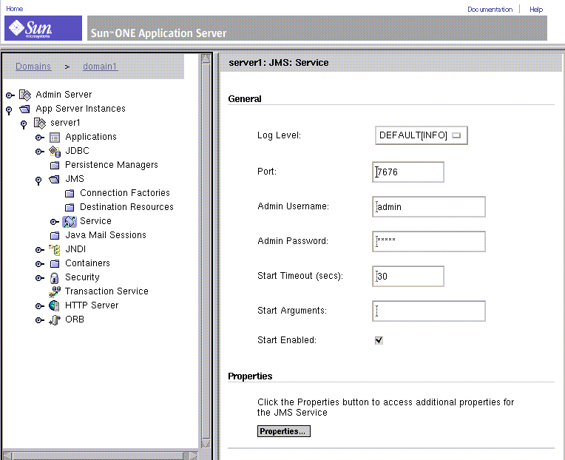Click the Sun Microsystems logo
565x460 pixels.
(x=43, y=28)
